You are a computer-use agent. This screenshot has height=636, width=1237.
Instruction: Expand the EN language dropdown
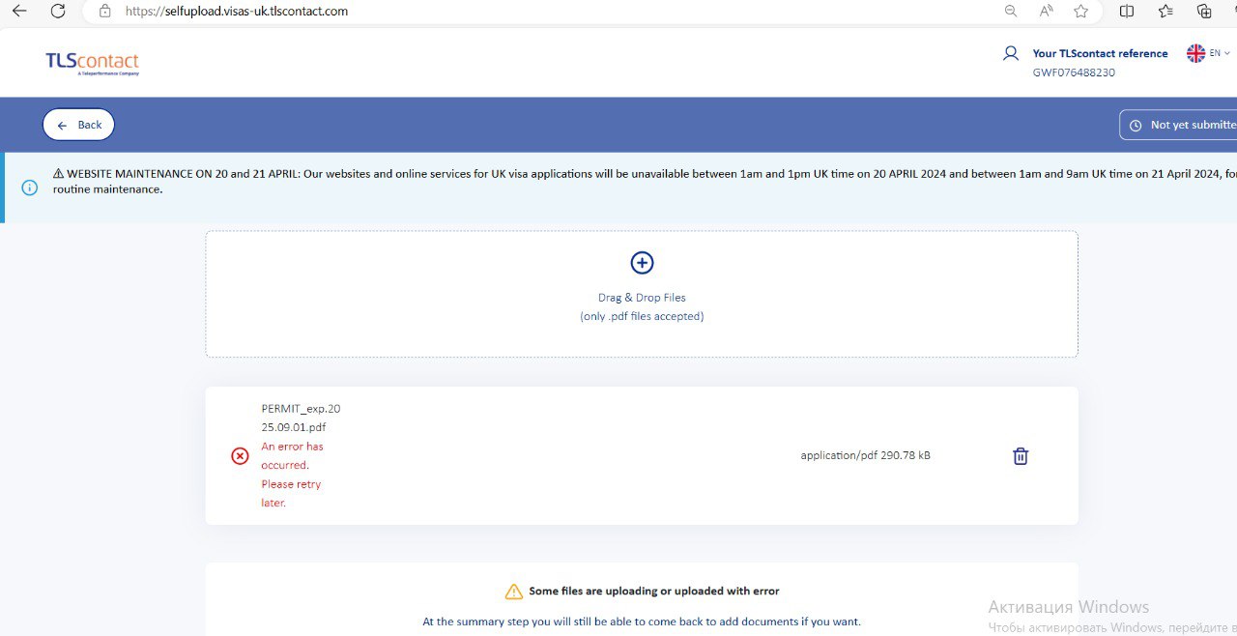coord(1209,54)
